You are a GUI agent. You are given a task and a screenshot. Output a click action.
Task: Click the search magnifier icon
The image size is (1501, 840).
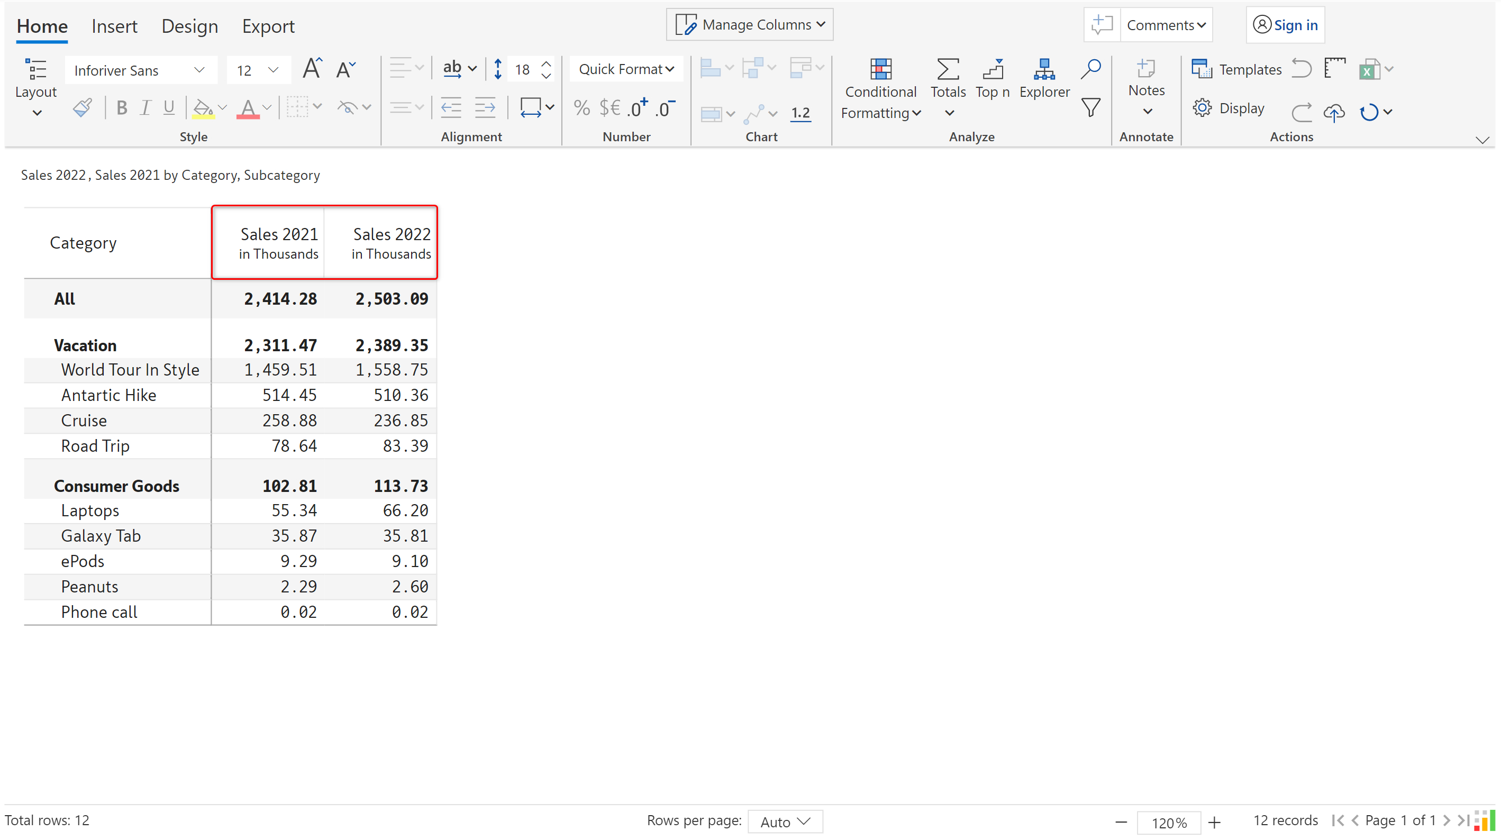click(1090, 69)
